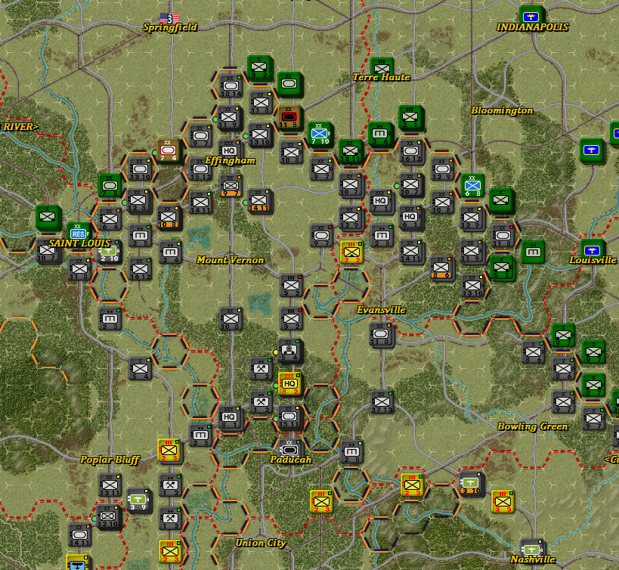619x570 pixels.
Task: Select the yellow infantry regiment rated 3 3
Action: (x=503, y=501)
